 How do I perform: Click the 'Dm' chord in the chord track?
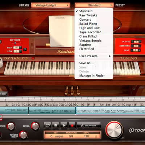click(x=114, y=105)
